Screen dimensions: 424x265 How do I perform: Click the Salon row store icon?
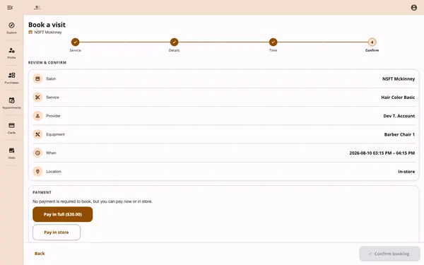click(x=37, y=78)
